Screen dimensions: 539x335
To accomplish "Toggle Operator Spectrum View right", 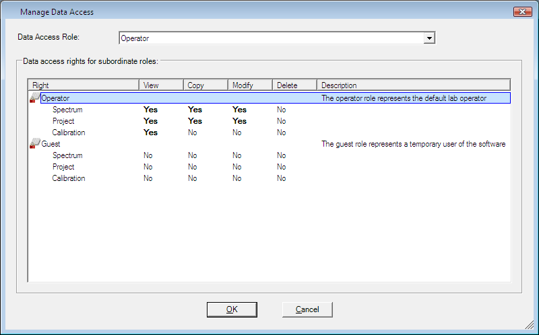I will 150,110.
